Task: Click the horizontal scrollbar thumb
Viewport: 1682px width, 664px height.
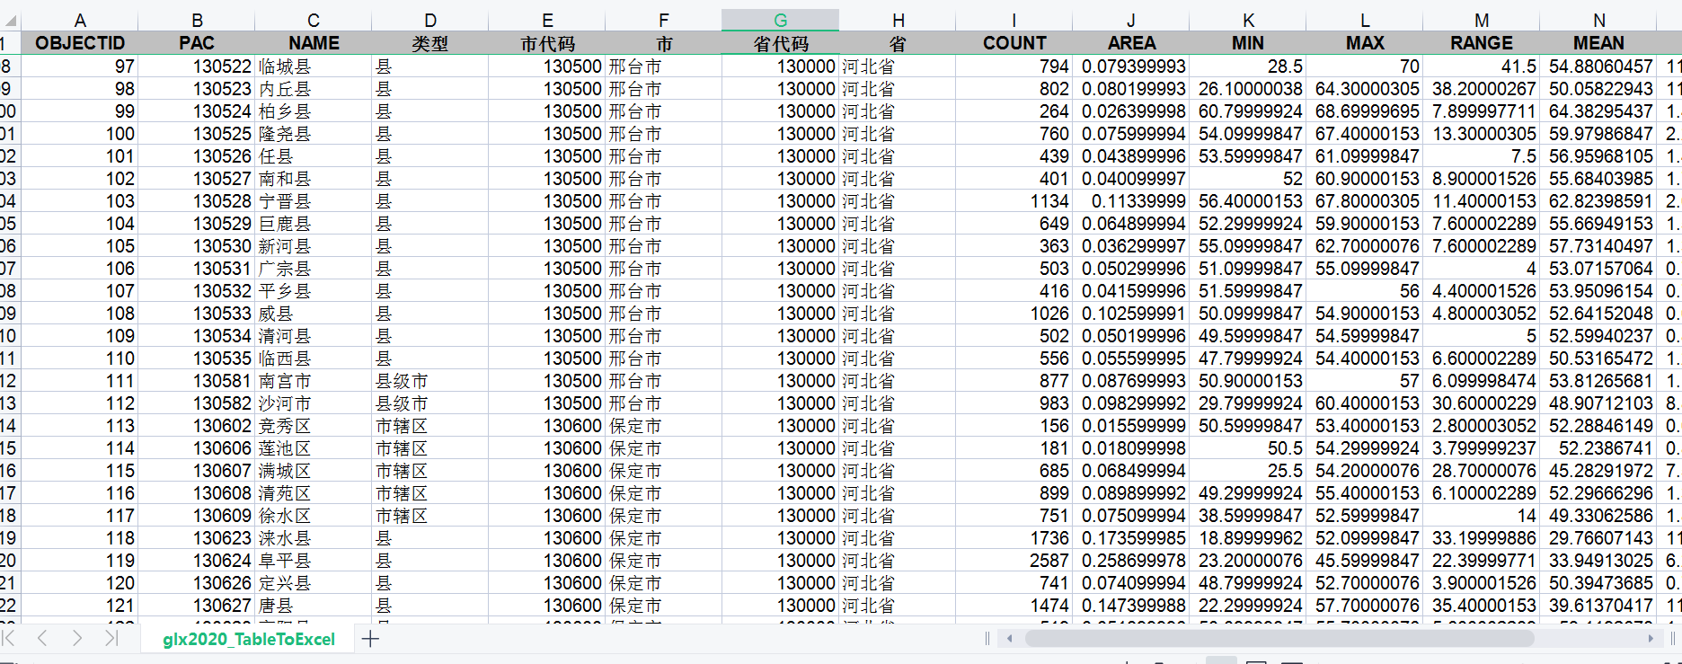Action: click(1279, 638)
